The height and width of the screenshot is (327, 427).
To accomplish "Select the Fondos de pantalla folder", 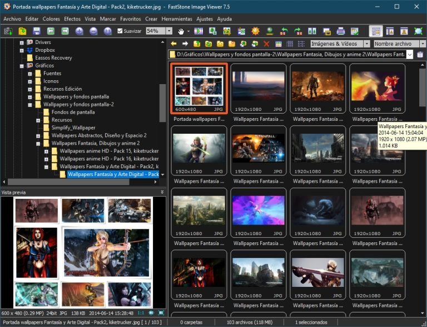I will 73,112.
